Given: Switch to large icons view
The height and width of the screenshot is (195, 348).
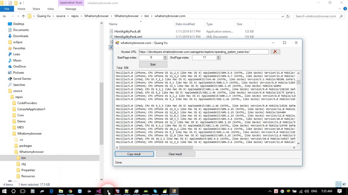Looking at the screenshot, I should (x=344, y=184).
